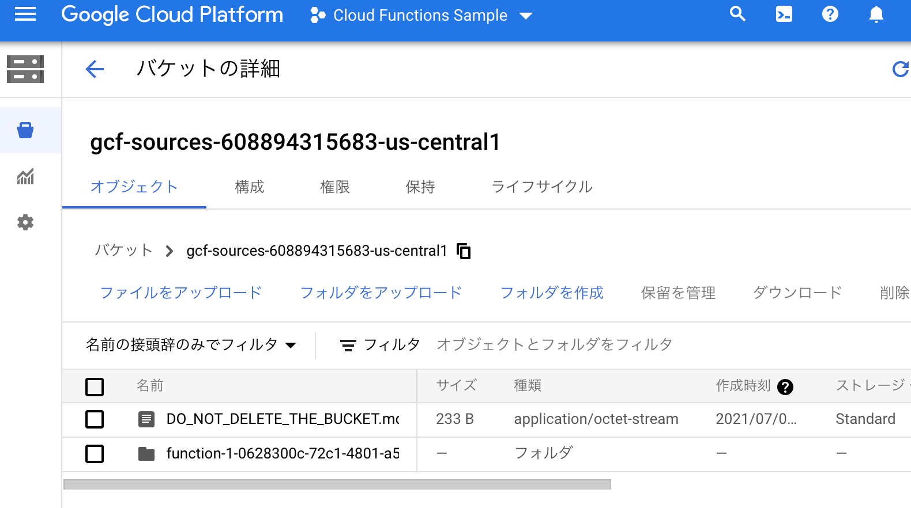This screenshot has height=508, width=911.
Task: Click the バケット breadcrumb link
Action: click(123, 251)
